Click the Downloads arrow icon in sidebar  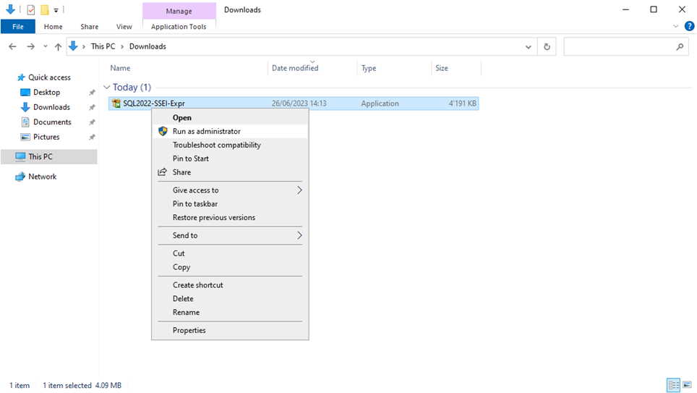tap(25, 107)
